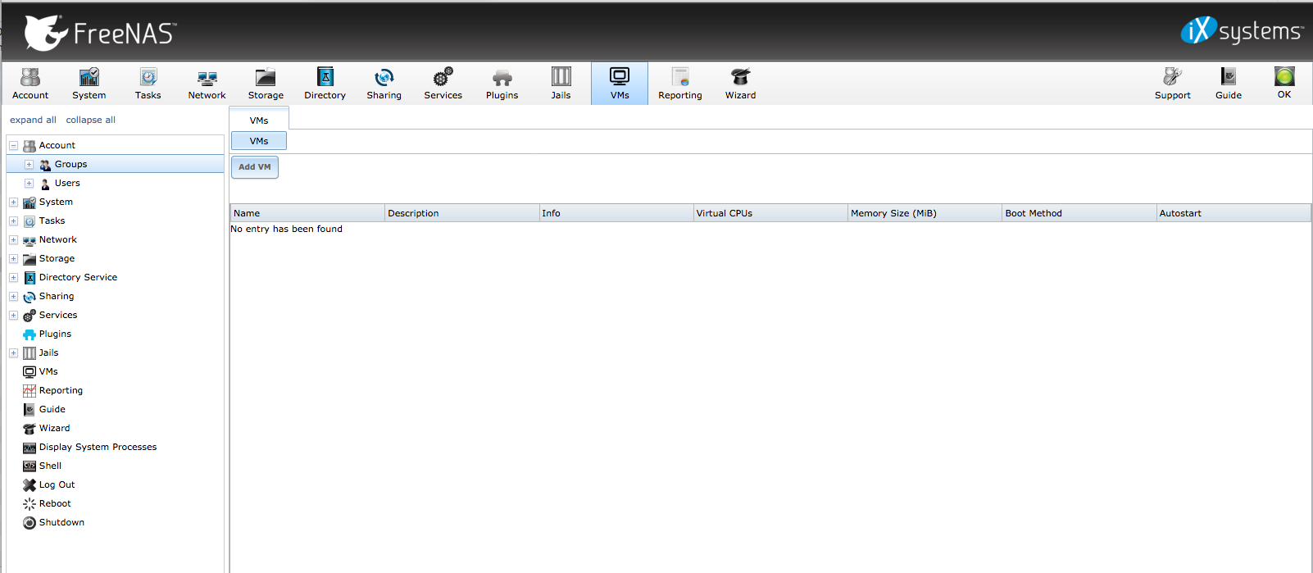Click the expand all link
Viewport: 1313px width, 573px height.
(x=33, y=120)
